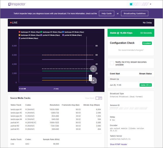The image size is (163, 148).
Task: Click the 55 Seconds duration text
Action: [146, 33]
